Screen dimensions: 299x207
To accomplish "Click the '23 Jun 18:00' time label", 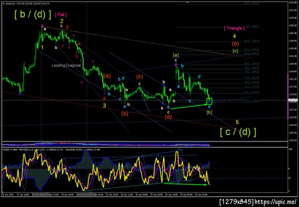I will 112,195.
